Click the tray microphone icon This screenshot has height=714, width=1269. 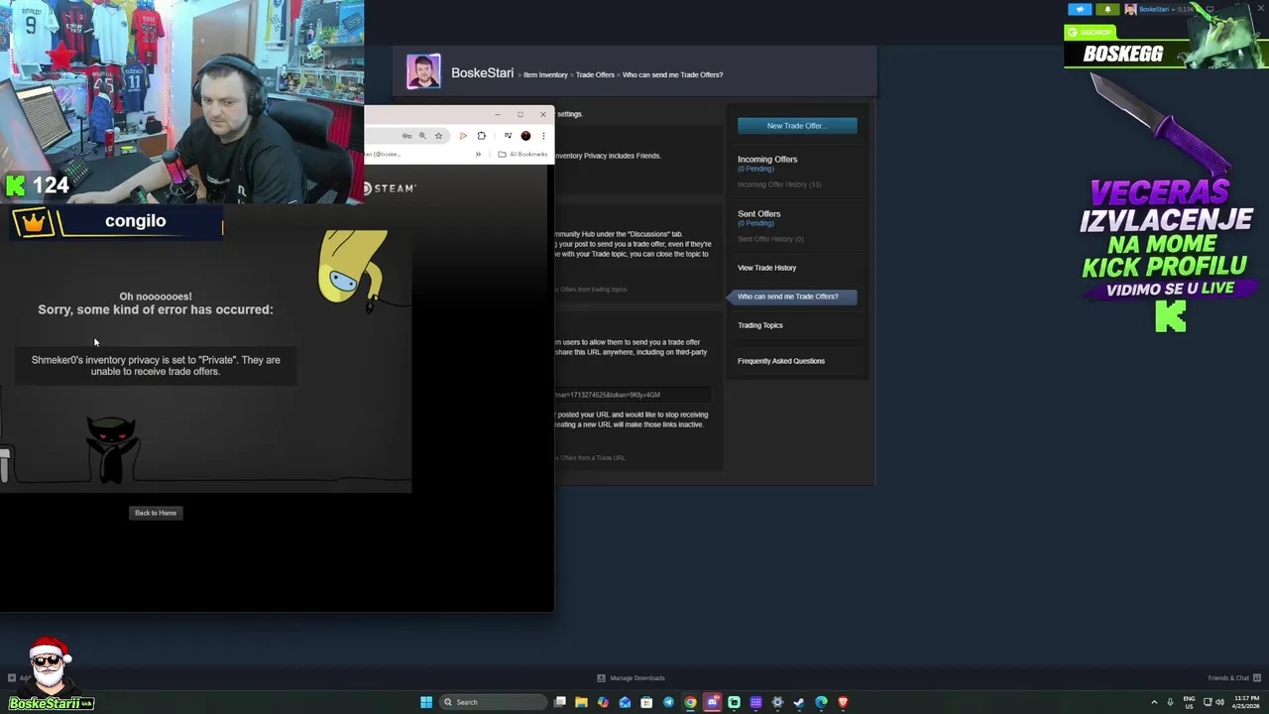[1170, 702]
